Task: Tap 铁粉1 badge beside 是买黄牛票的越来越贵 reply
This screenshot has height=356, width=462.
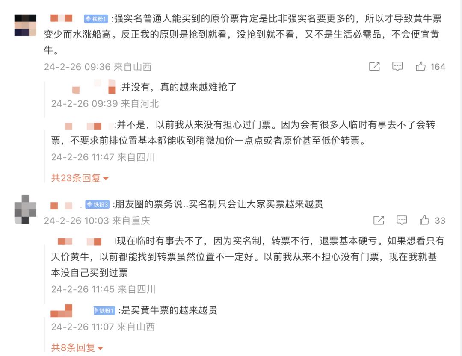Action: (104, 310)
